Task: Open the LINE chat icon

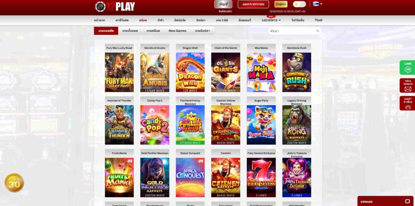Action: (x=408, y=68)
